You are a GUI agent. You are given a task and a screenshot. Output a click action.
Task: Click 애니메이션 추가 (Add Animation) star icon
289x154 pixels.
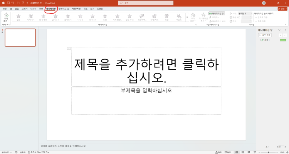click(x=203, y=15)
